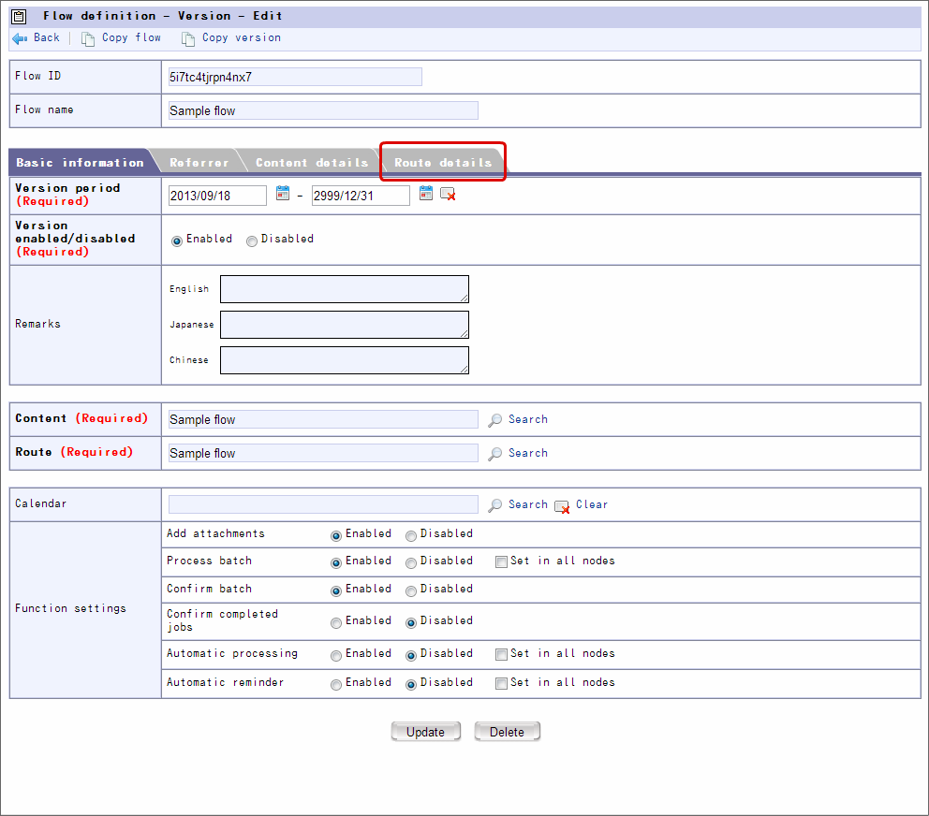929x816 pixels.
Task: Click the Calendar clear icon with red X
Action: click(562, 507)
